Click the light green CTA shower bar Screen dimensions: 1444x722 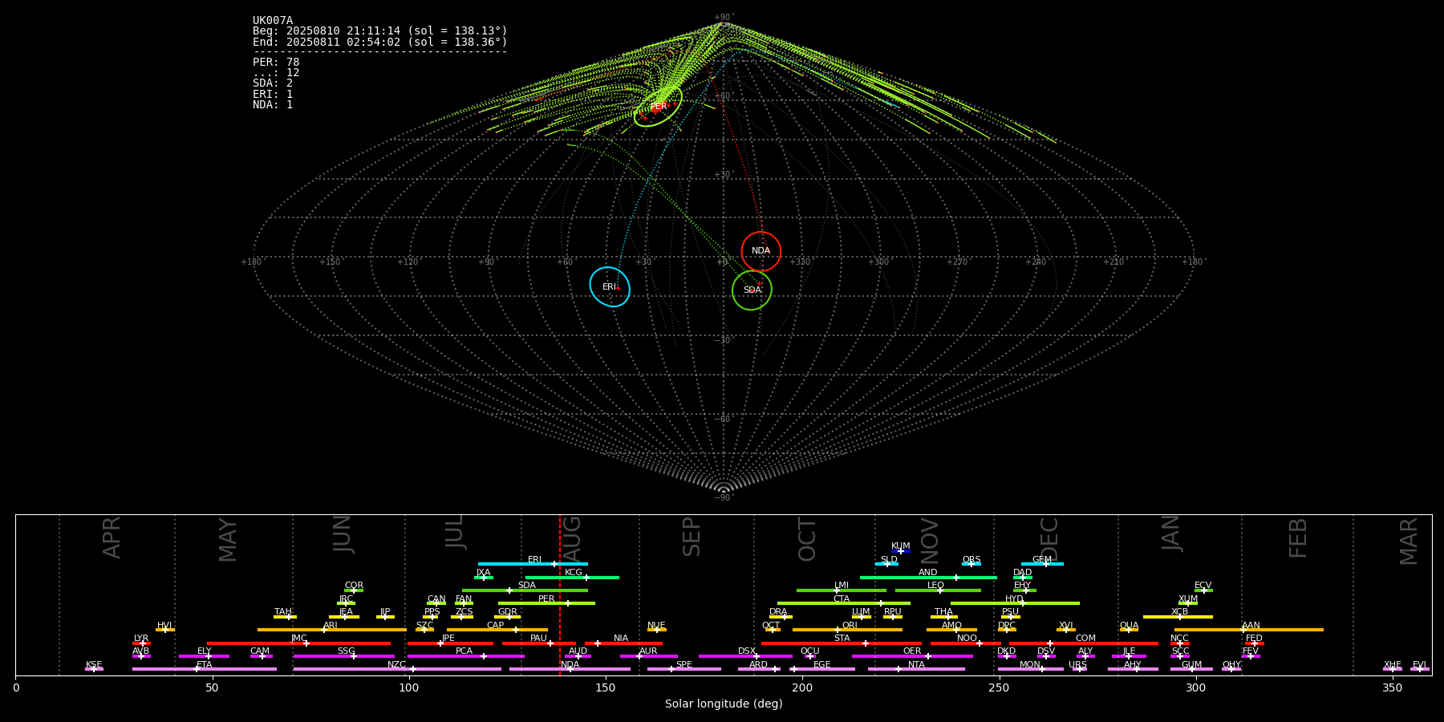click(x=844, y=603)
